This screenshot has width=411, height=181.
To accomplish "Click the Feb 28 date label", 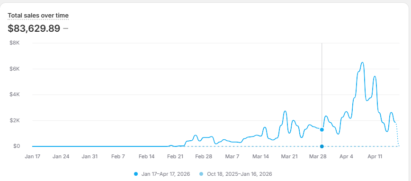I will (x=204, y=157).
